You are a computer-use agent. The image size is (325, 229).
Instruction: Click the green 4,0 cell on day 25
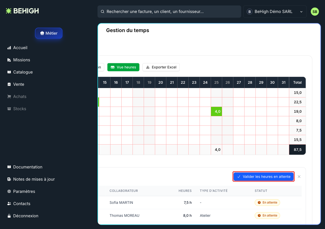coord(217,111)
